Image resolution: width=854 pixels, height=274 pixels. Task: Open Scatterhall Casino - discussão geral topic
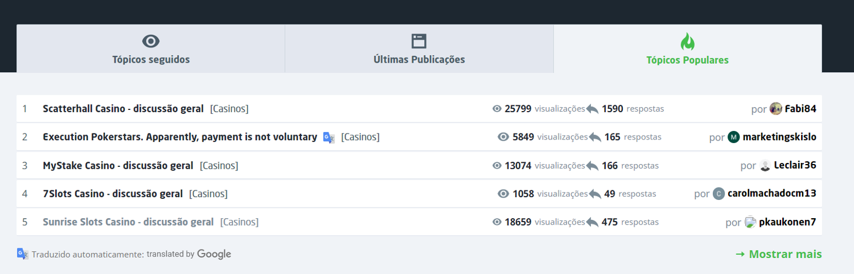point(123,109)
